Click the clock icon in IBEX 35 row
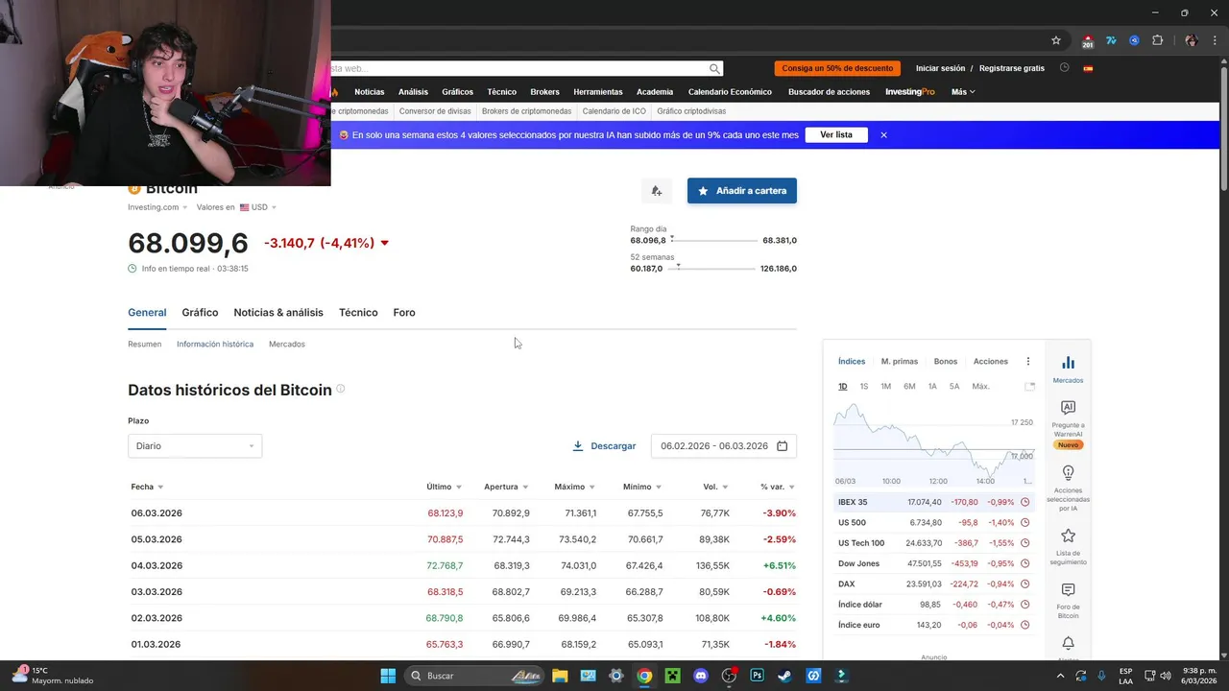The image size is (1229, 691). click(1024, 502)
